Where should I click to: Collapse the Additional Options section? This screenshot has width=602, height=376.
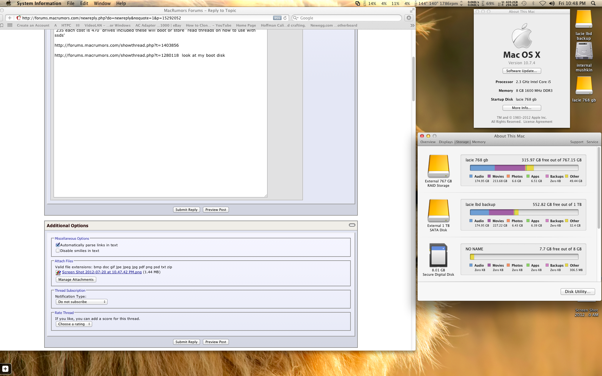coord(352,225)
